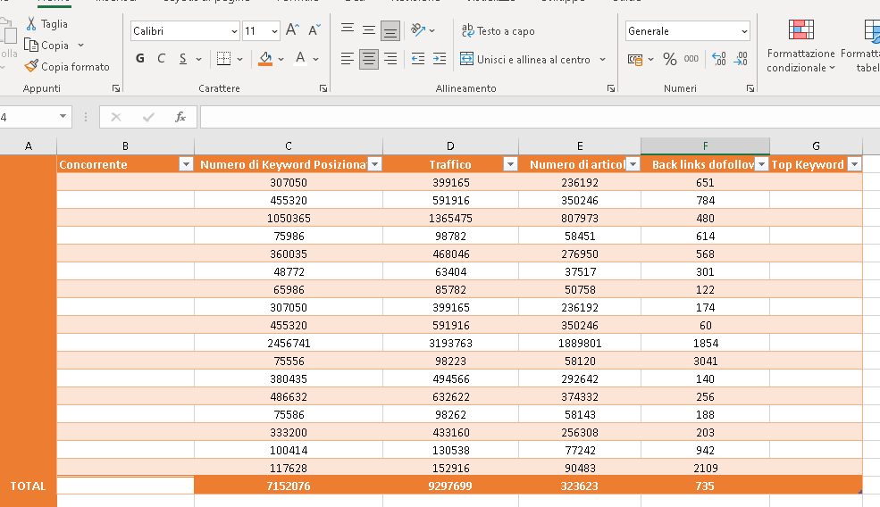Click Unisci e allinea al centro
880x507 pixels.
pyautogui.click(x=525, y=59)
